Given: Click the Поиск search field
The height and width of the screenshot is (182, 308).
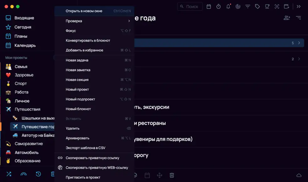Looking at the screenshot, I should [x=190, y=7].
